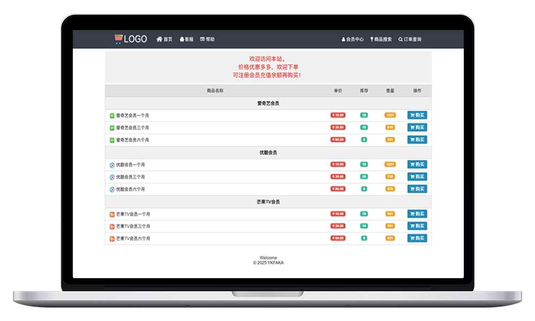
Task: Open 客服 customer service in navbar
Action: [x=187, y=40]
